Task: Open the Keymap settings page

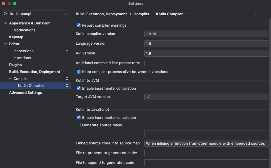Action: click(16, 37)
